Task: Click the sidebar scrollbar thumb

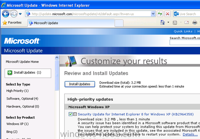Action: (57, 75)
